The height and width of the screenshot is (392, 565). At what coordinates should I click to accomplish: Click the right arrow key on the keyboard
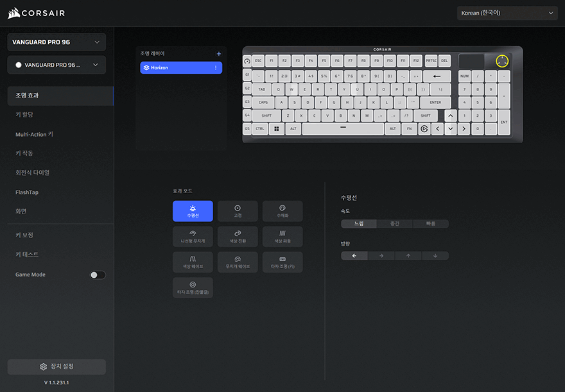464,129
